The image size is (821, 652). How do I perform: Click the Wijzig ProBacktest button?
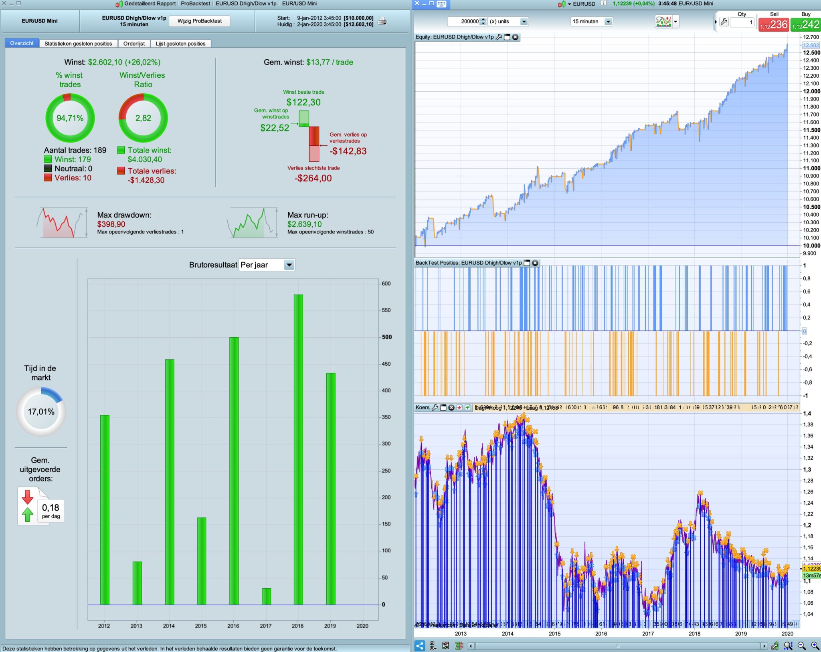199,21
